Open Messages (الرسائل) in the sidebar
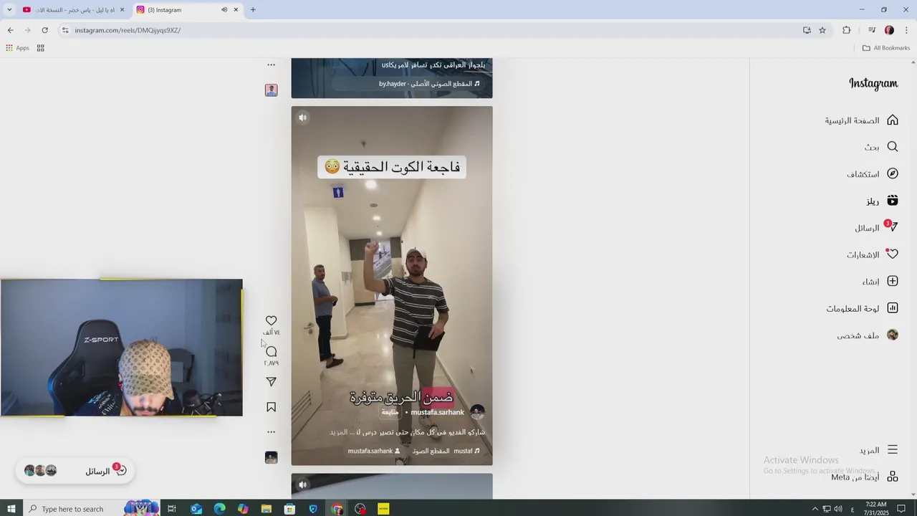Screen dimensions: 917x516 [875, 228]
